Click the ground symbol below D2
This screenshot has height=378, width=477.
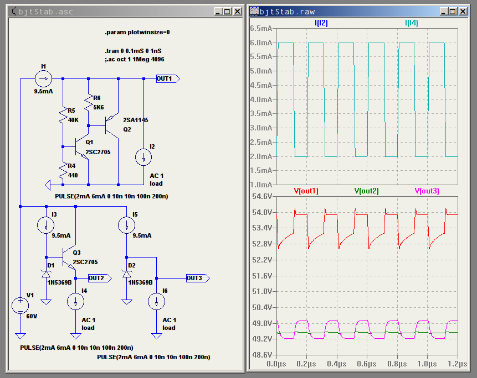coord(126,302)
